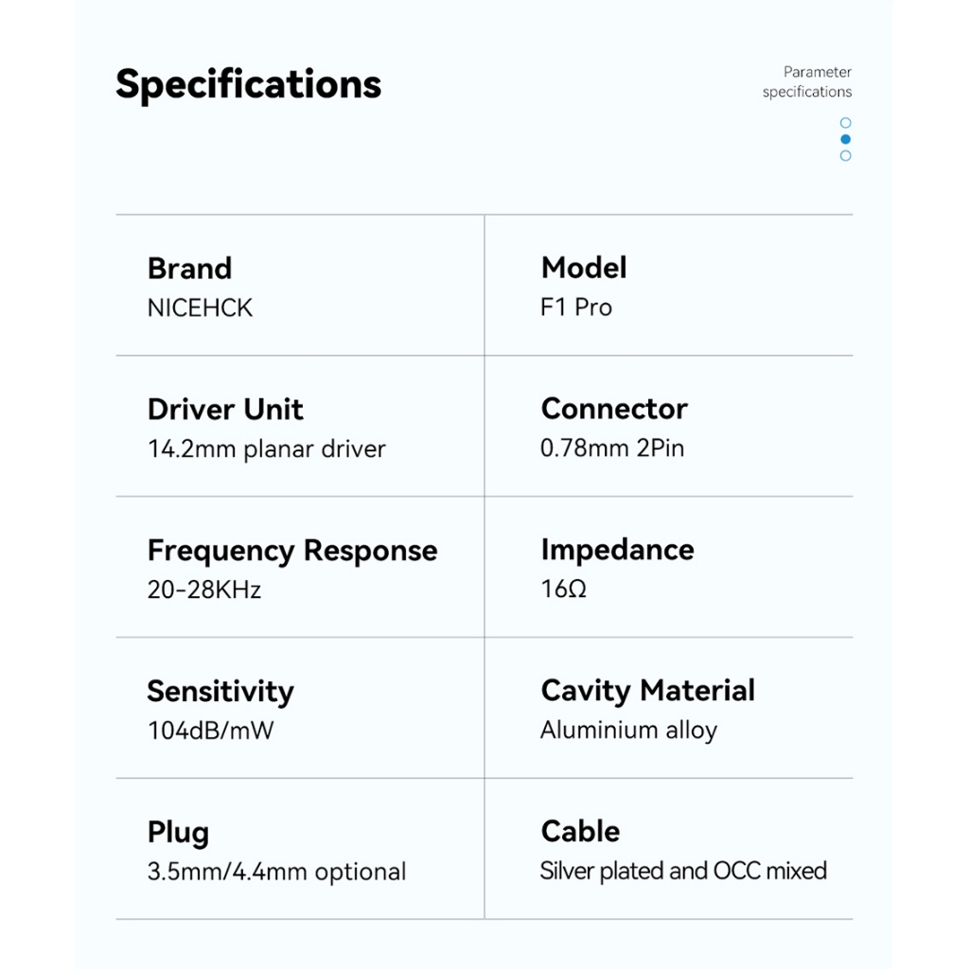Click the Model label

pos(583,268)
